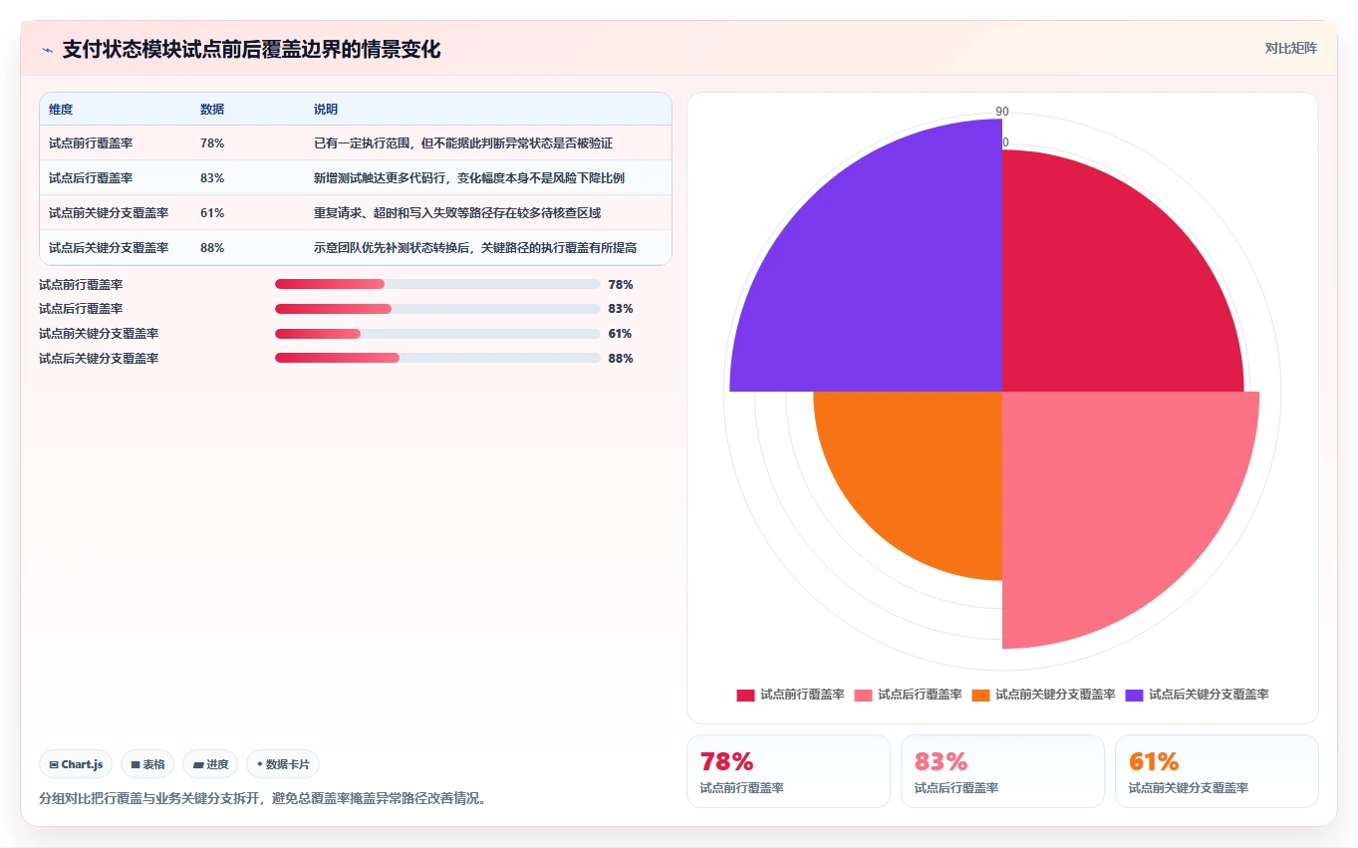Click the 表格 chip
Screen dimensions: 1358x848
coord(147,764)
